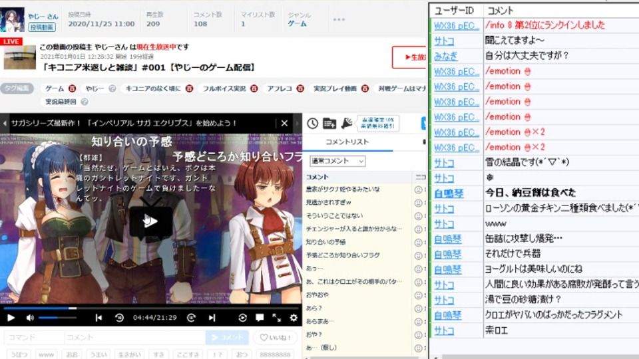Open live stream thumbnail under LIVE badge
Image resolution: width=639 pixels, height=359 pixels.
pyautogui.click(x=19, y=58)
